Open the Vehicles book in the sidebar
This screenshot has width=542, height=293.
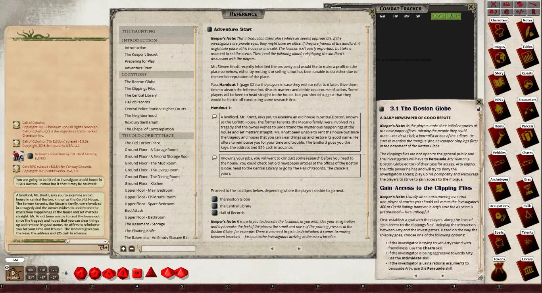[x=499, y=163]
